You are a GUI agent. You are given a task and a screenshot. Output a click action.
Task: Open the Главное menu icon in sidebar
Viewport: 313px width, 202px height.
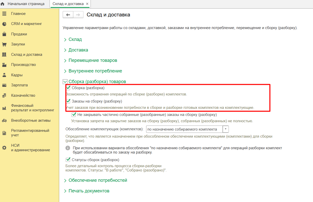(x=4, y=14)
